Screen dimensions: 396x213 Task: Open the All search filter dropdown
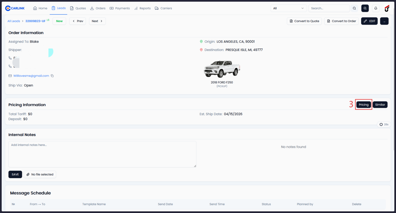(288, 8)
